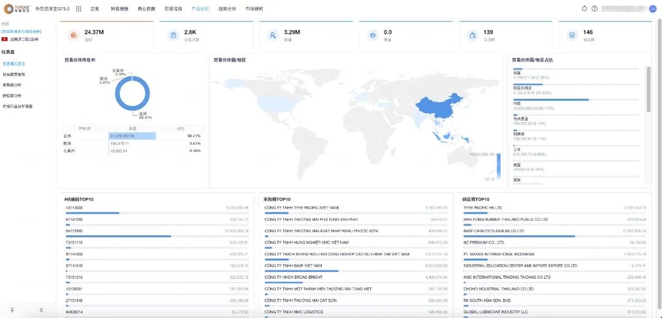Viewport: 662px width, 318px height.
Task: Click the user avatar in top right
Action: pos(652,9)
